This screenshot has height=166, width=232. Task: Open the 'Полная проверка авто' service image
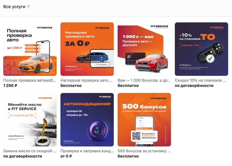coord(30,49)
